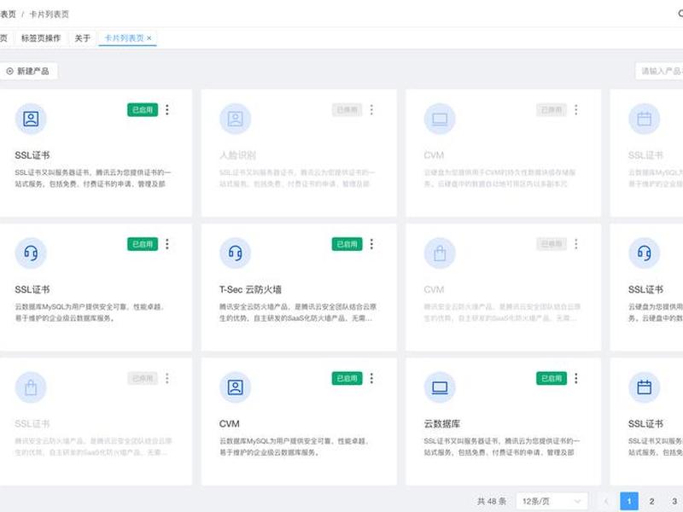Click headset icon on right-edge middle SSL证书 card

pos(645,253)
